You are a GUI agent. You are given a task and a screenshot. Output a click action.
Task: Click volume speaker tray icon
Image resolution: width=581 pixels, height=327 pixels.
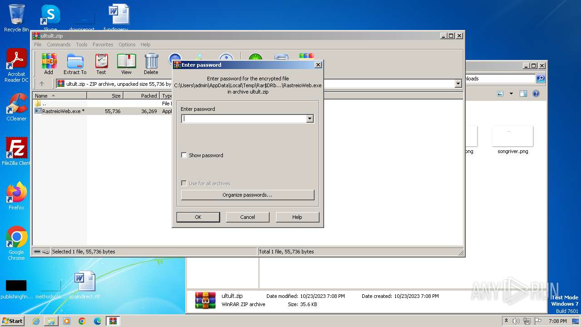[516, 321]
